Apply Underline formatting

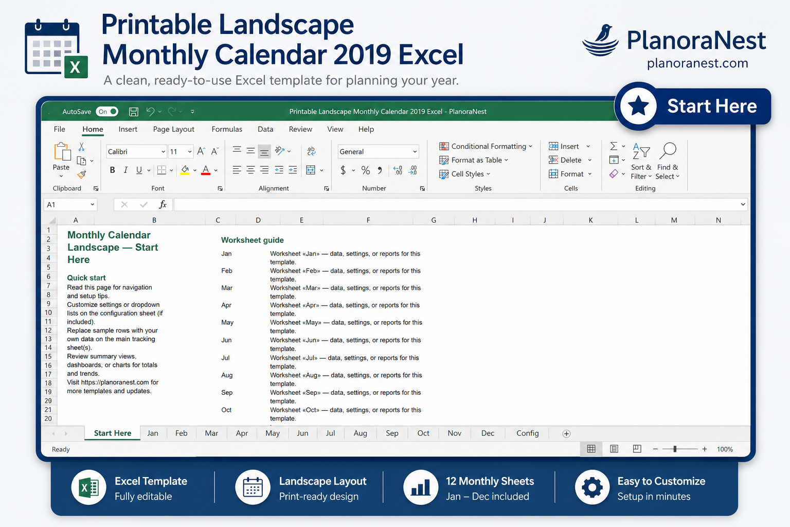tap(139, 170)
